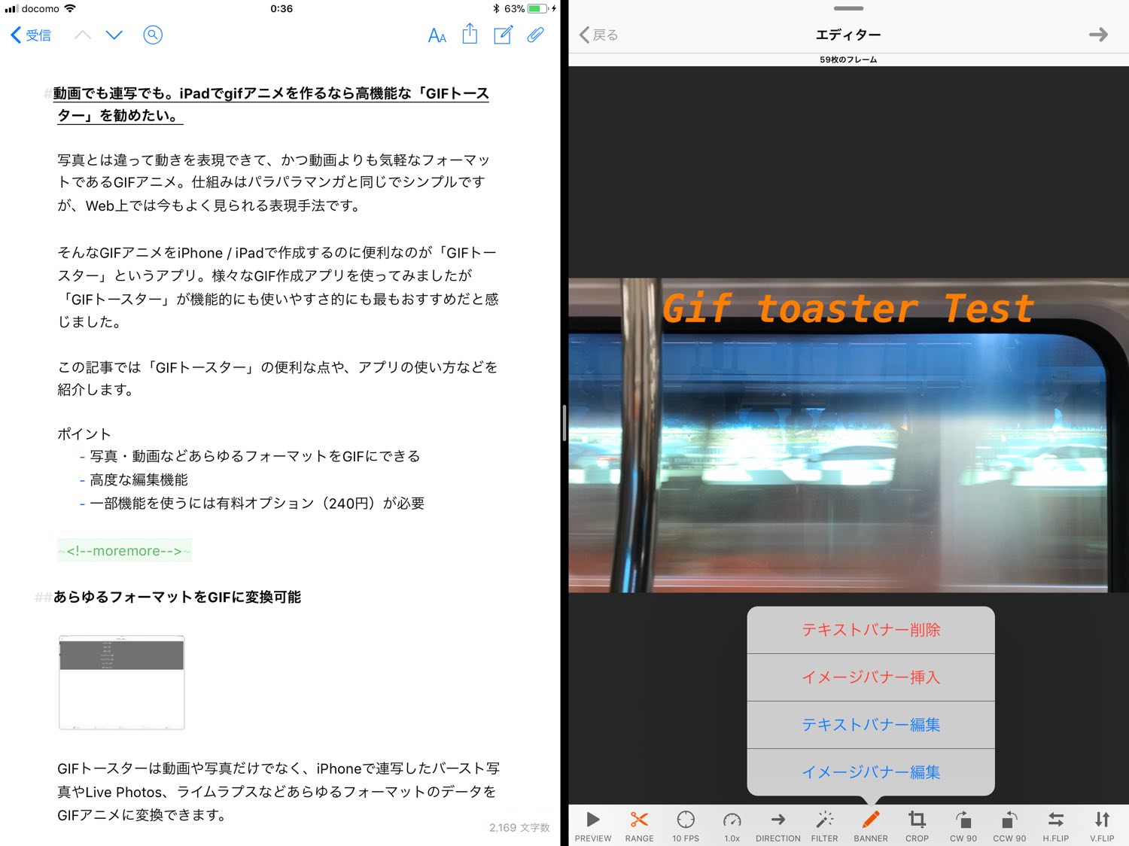Select the CROP tool

pos(917,826)
